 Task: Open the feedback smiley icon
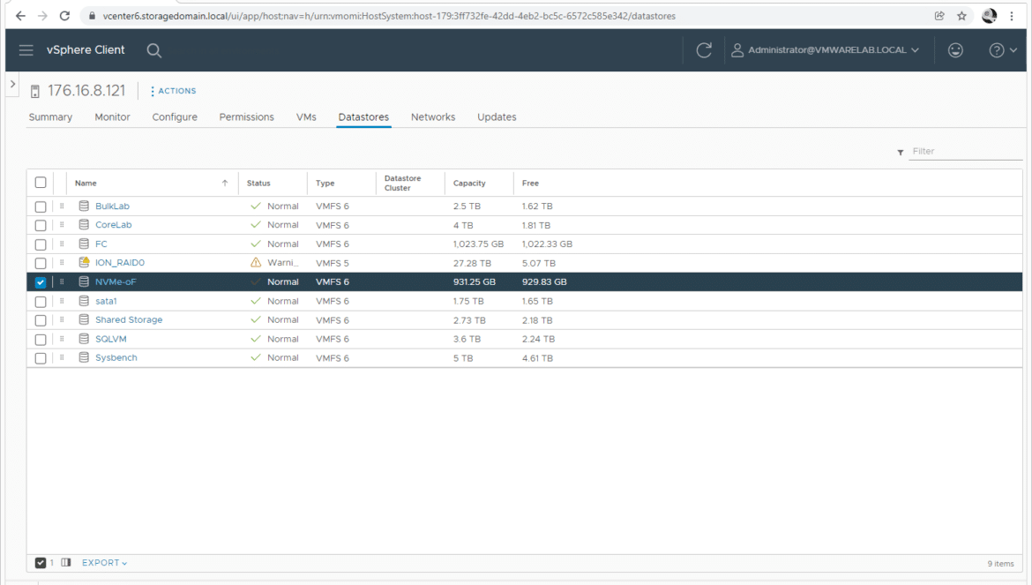tap(955, 50)
